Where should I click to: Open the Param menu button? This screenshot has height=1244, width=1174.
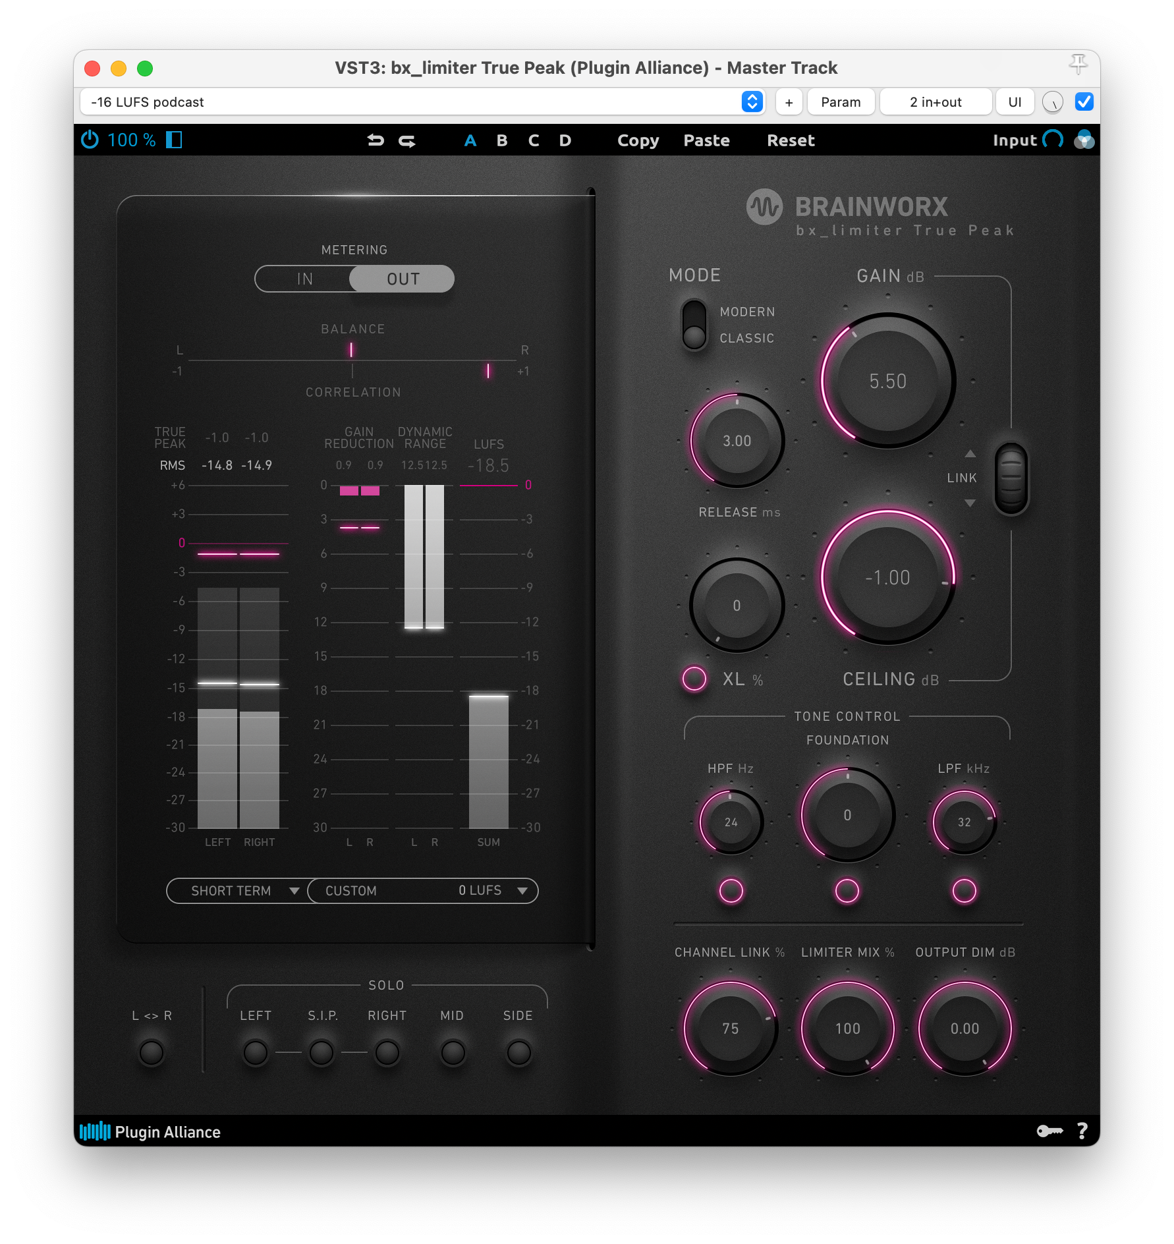pyautogui.click(x=841, y=102)
